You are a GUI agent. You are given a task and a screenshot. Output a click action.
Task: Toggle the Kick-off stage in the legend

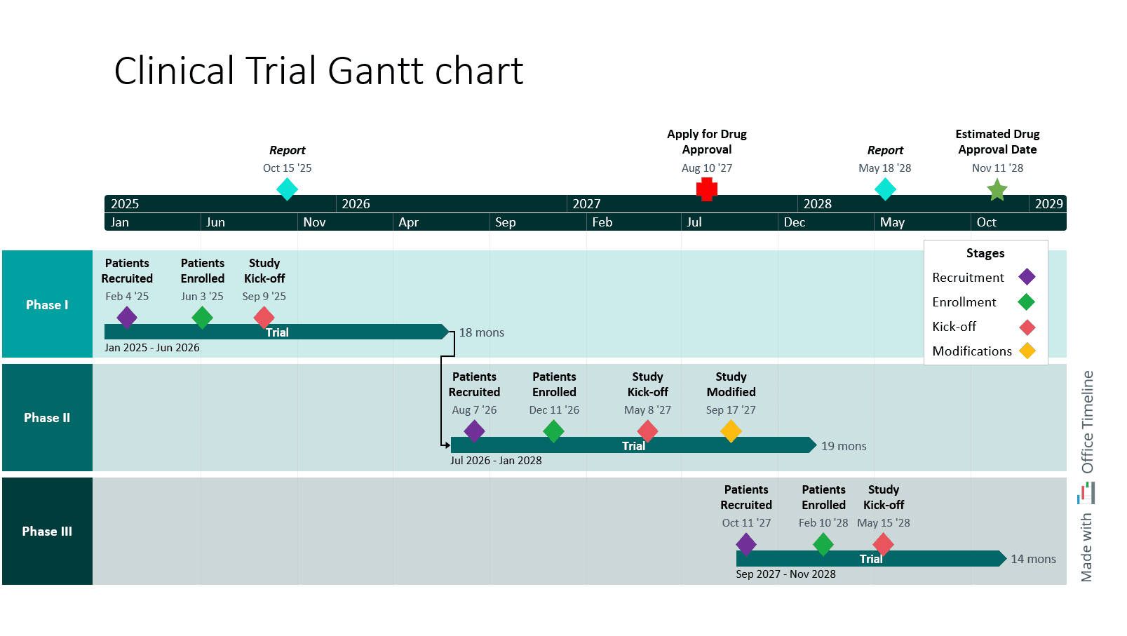coord(955,326)
